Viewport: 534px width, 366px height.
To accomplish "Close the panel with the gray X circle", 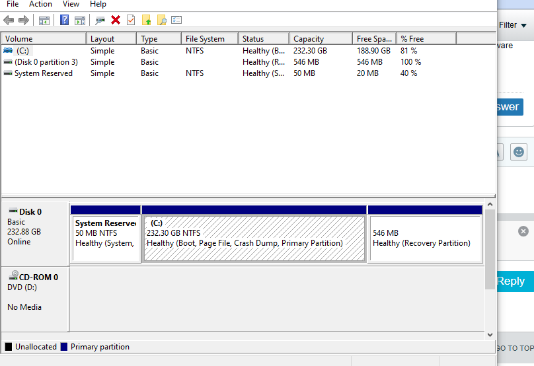I will pos(523,231).
